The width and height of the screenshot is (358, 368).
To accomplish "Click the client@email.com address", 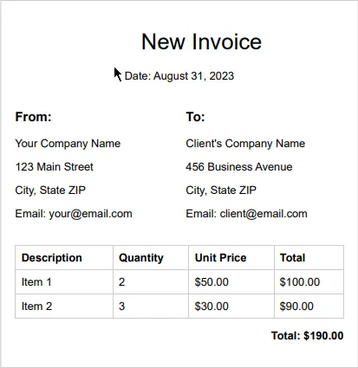I will (x=264, y=214).
